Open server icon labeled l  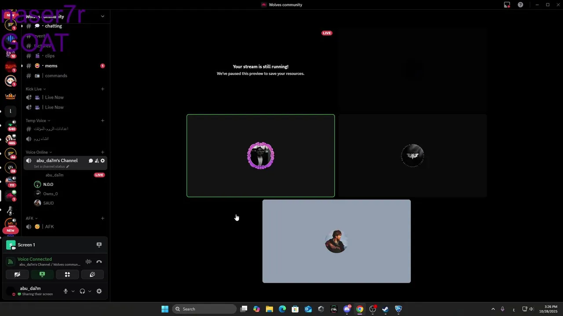[x=11, y=111]
